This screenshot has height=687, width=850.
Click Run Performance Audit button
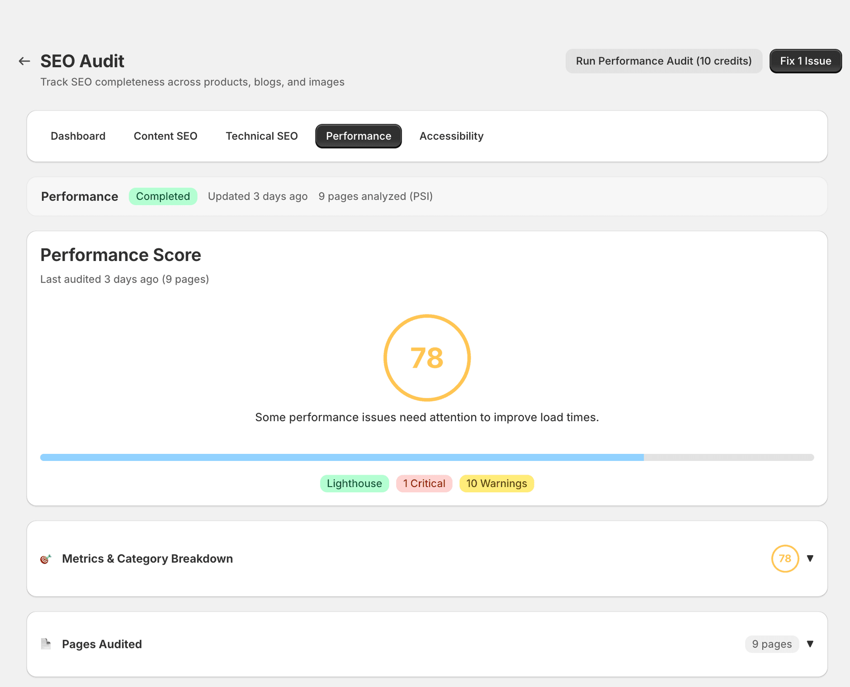pos(663,61)
